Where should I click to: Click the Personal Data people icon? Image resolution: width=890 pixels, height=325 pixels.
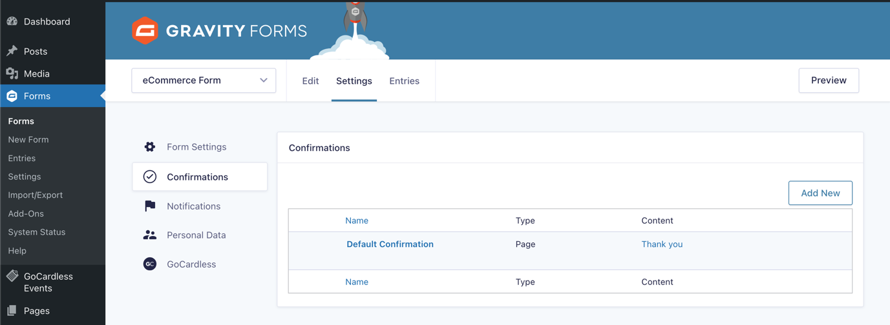coord(150,235)
